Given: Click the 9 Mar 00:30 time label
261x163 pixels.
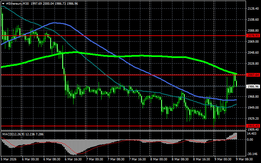Looking at the screenshot, I should point(223,159).
